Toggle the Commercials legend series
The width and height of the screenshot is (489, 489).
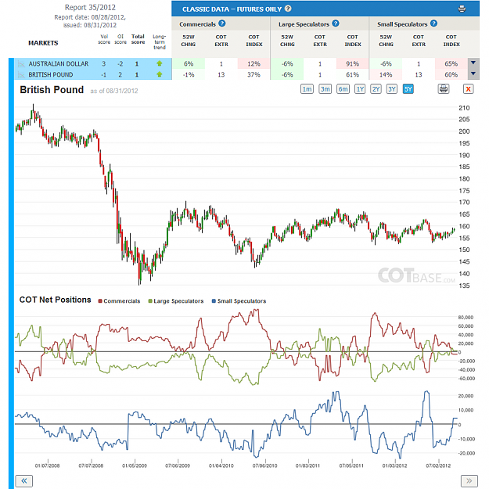click(119, 301)
